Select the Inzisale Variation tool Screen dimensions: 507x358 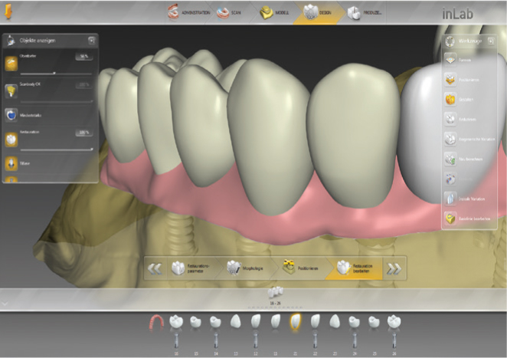[x=450, y=198]
